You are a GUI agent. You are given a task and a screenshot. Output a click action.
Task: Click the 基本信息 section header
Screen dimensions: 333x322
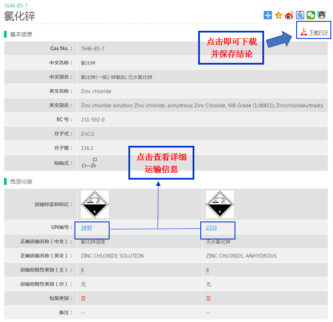pyautogui.click(x=21, y=34)
